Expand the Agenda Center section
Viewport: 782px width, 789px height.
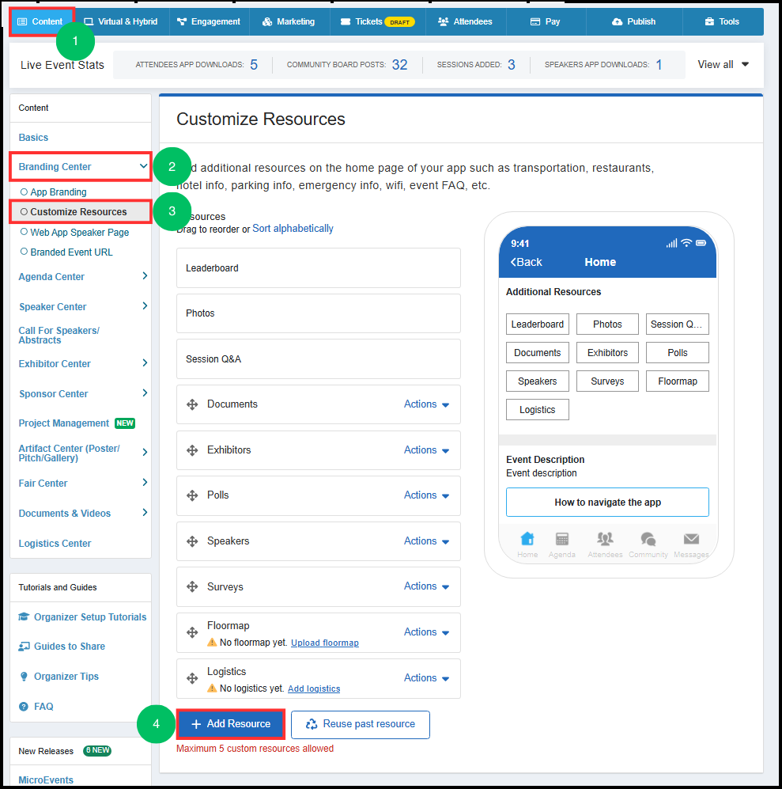coord(145,275)
